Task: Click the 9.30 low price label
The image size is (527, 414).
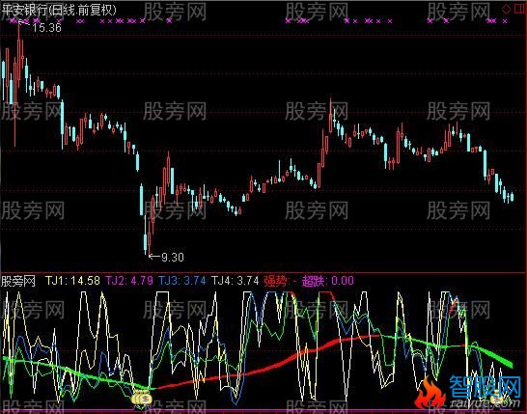Action: coord(173,257)
